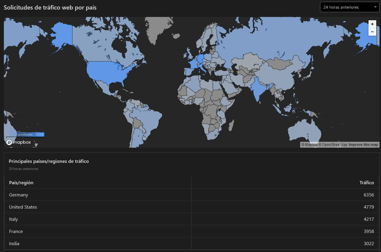Select the France row
The width and height of the screenshot is (381, 252).
[192, 231]
